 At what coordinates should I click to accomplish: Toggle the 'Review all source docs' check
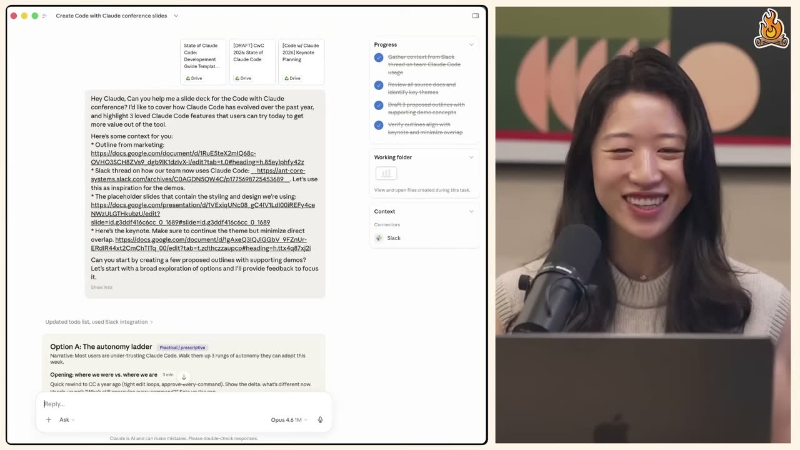coord(379,85)
